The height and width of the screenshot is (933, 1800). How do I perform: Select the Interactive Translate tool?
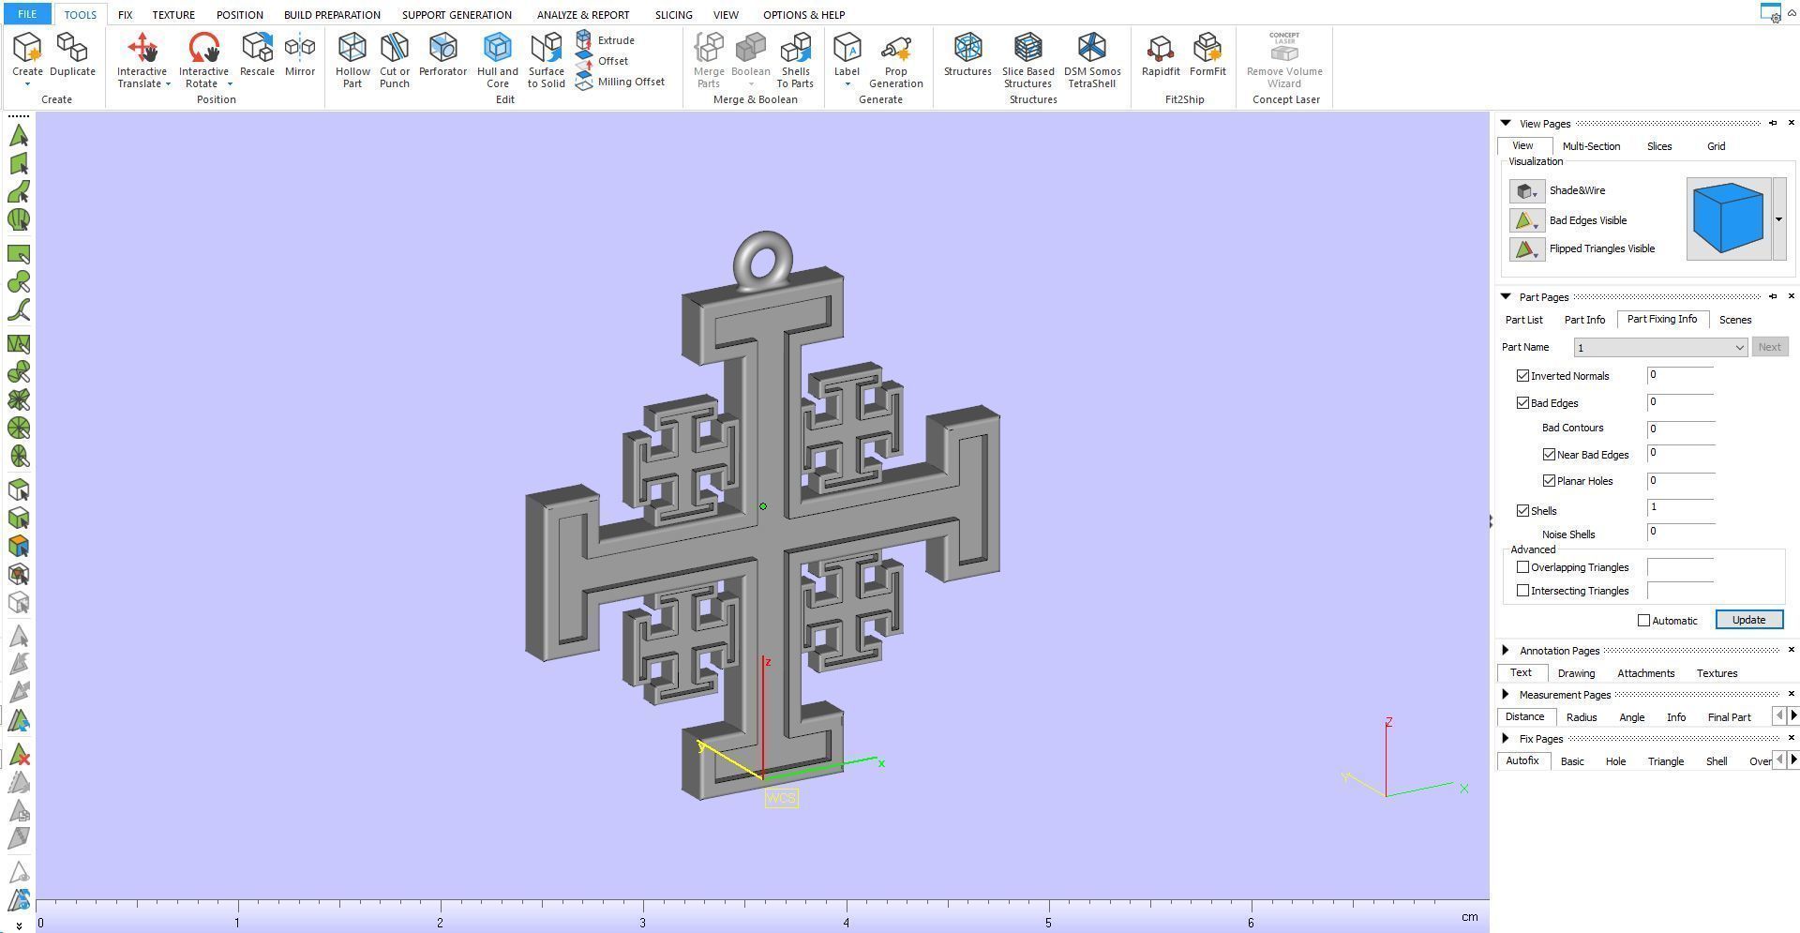142,60
